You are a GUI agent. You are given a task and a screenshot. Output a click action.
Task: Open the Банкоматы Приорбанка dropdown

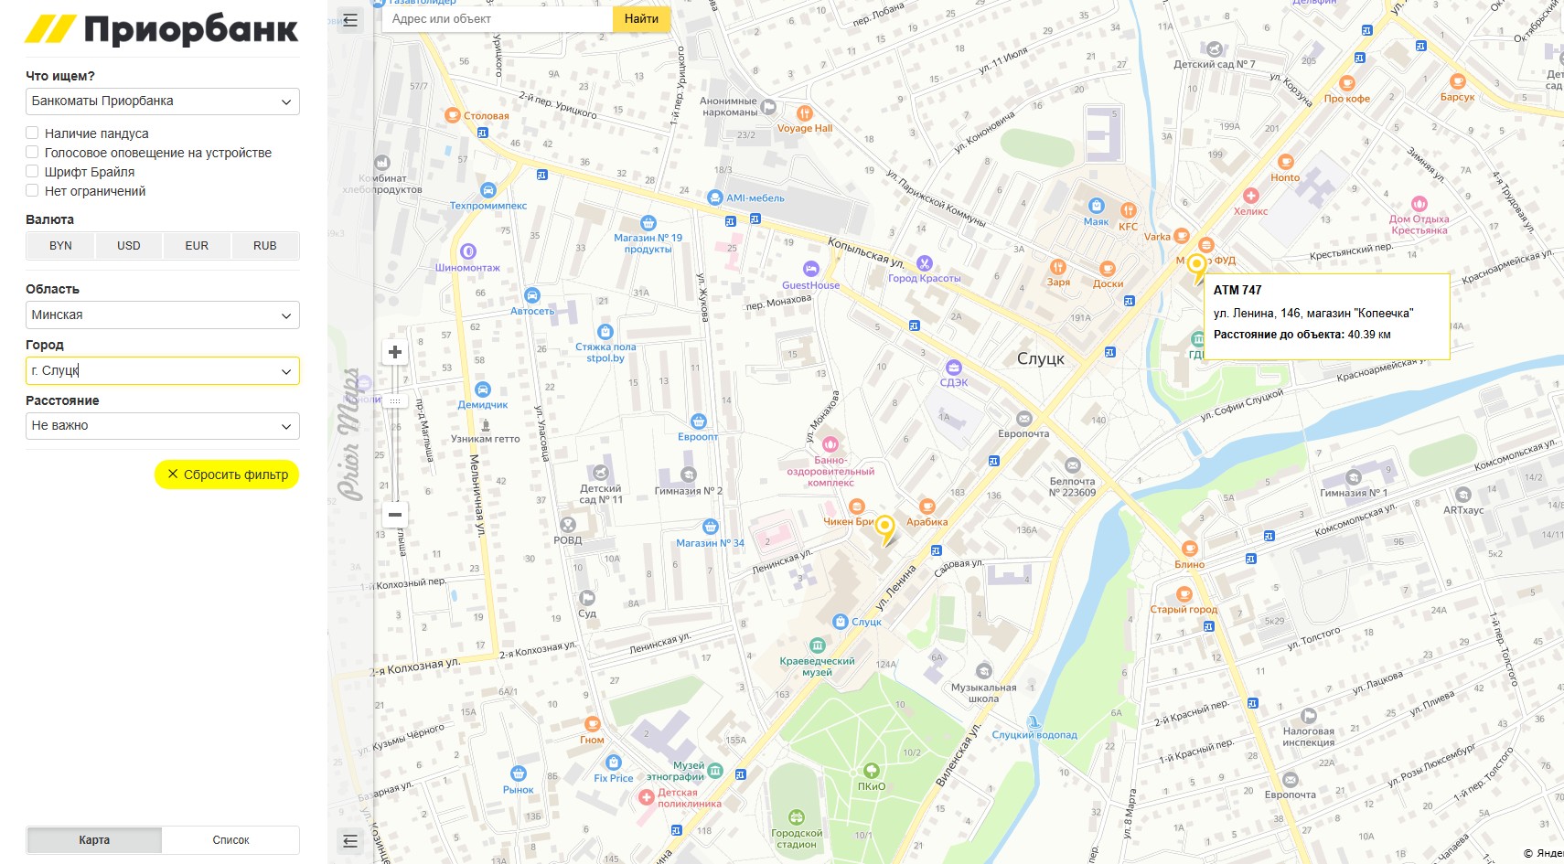click(162, 101)
